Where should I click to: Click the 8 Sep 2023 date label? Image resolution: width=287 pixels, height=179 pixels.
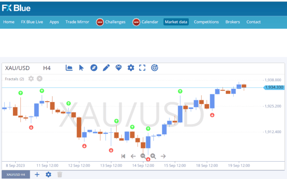15,166
